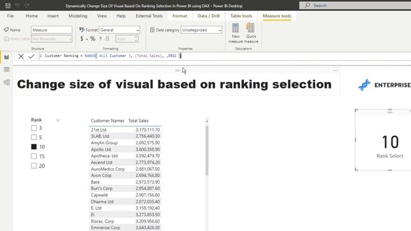Select the Measure tools tab
Viewport: 411px width, 231px height.
[x=277, y=16]
